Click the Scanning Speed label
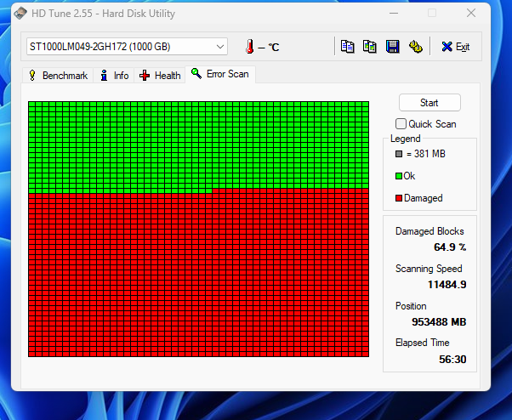Screen dimensions: 512x420 429,269
